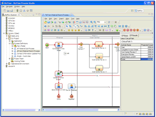Open the 75% zoom level dropdown

coord(105,22)
